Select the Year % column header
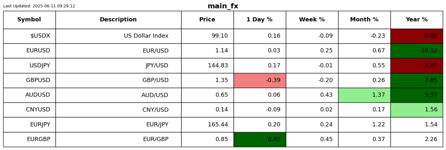 click(x=416, y=20)
